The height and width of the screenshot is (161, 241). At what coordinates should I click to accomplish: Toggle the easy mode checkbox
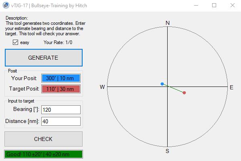[x=16, y=42]
